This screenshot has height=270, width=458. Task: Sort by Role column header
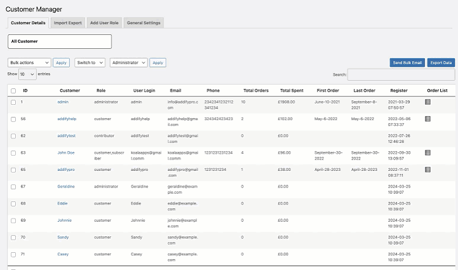click(101, 91)
